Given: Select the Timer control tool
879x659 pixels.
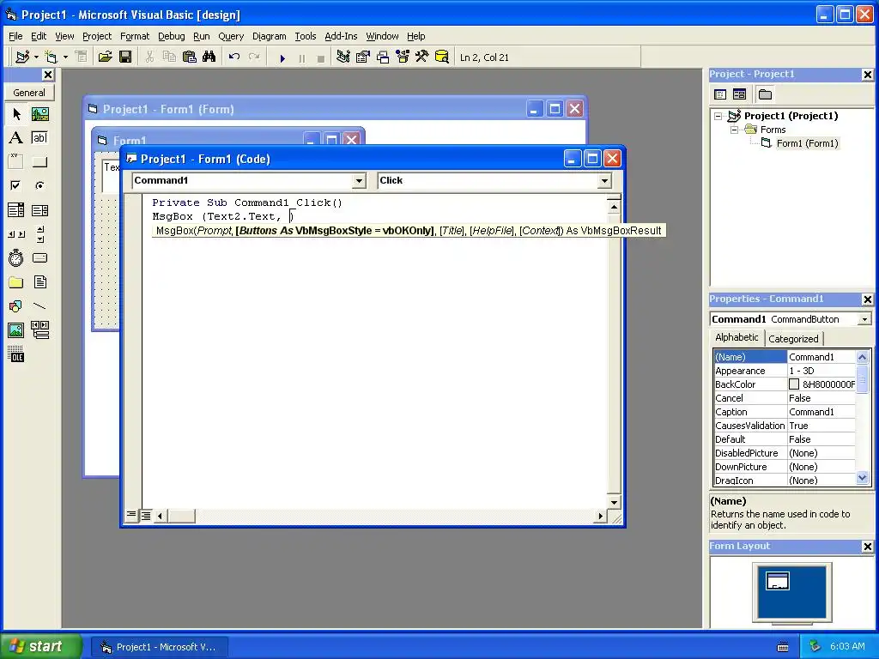Looking at the screenshot, I should (x=16, y=257).
